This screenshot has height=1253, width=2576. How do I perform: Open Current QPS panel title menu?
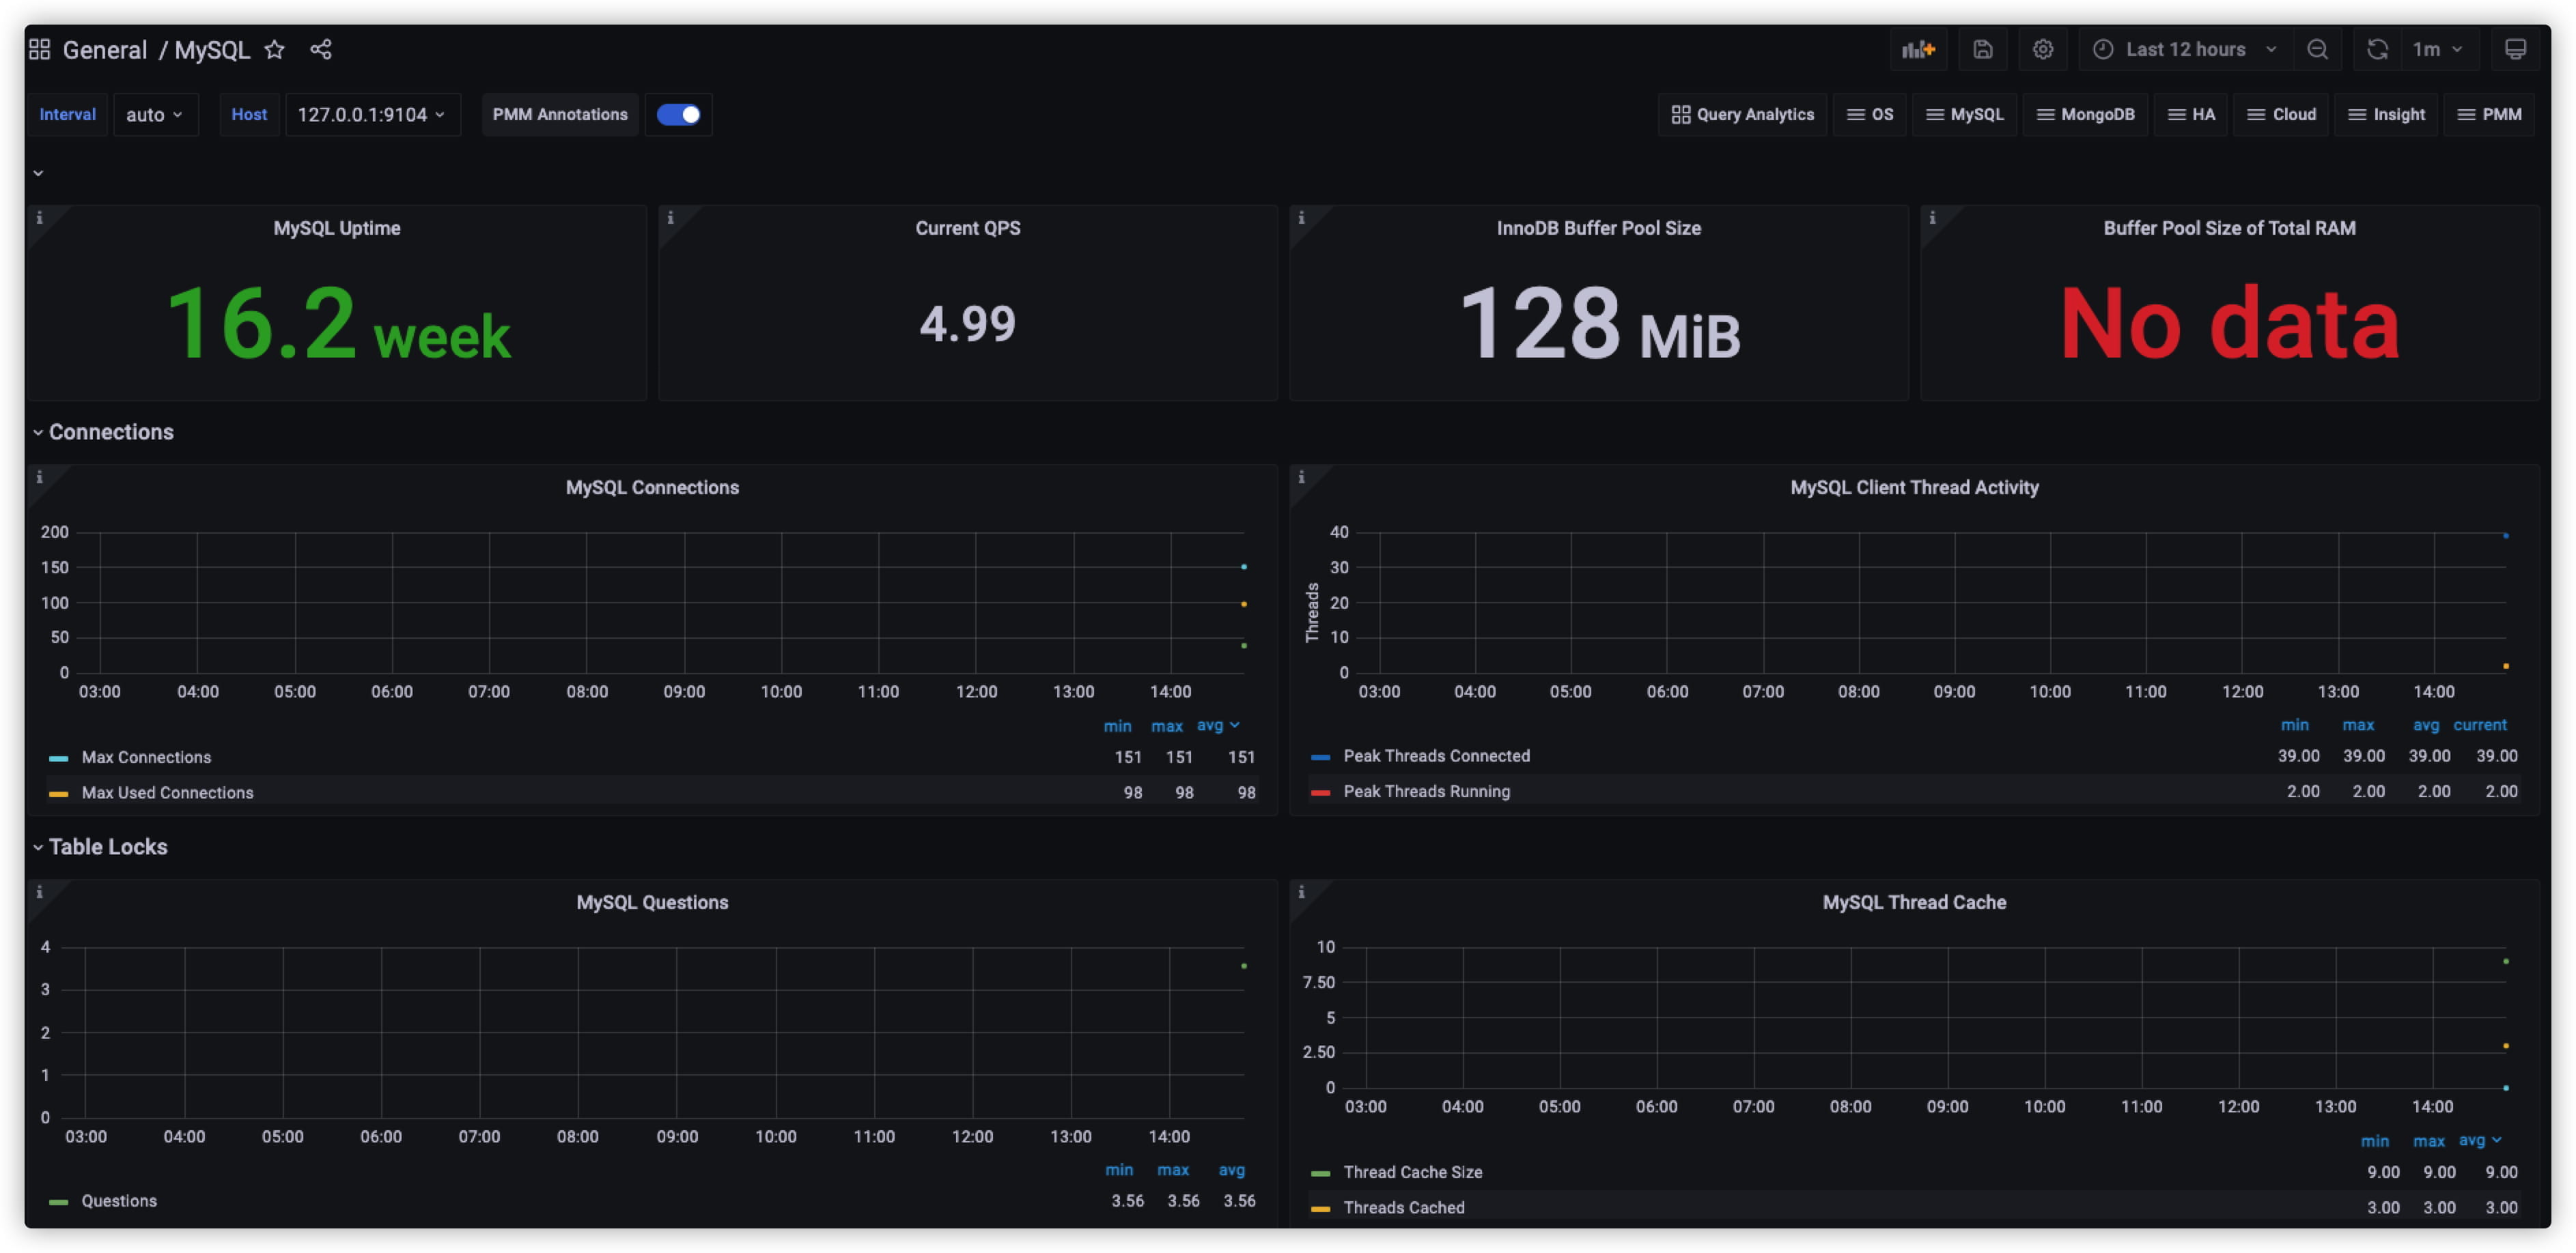coord(968,228)
